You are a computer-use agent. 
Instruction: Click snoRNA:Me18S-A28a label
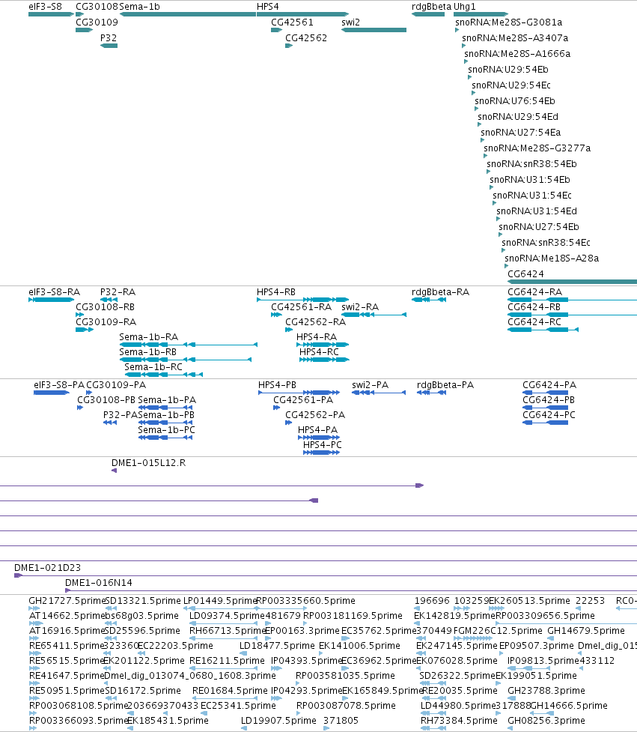pos(552,258)
